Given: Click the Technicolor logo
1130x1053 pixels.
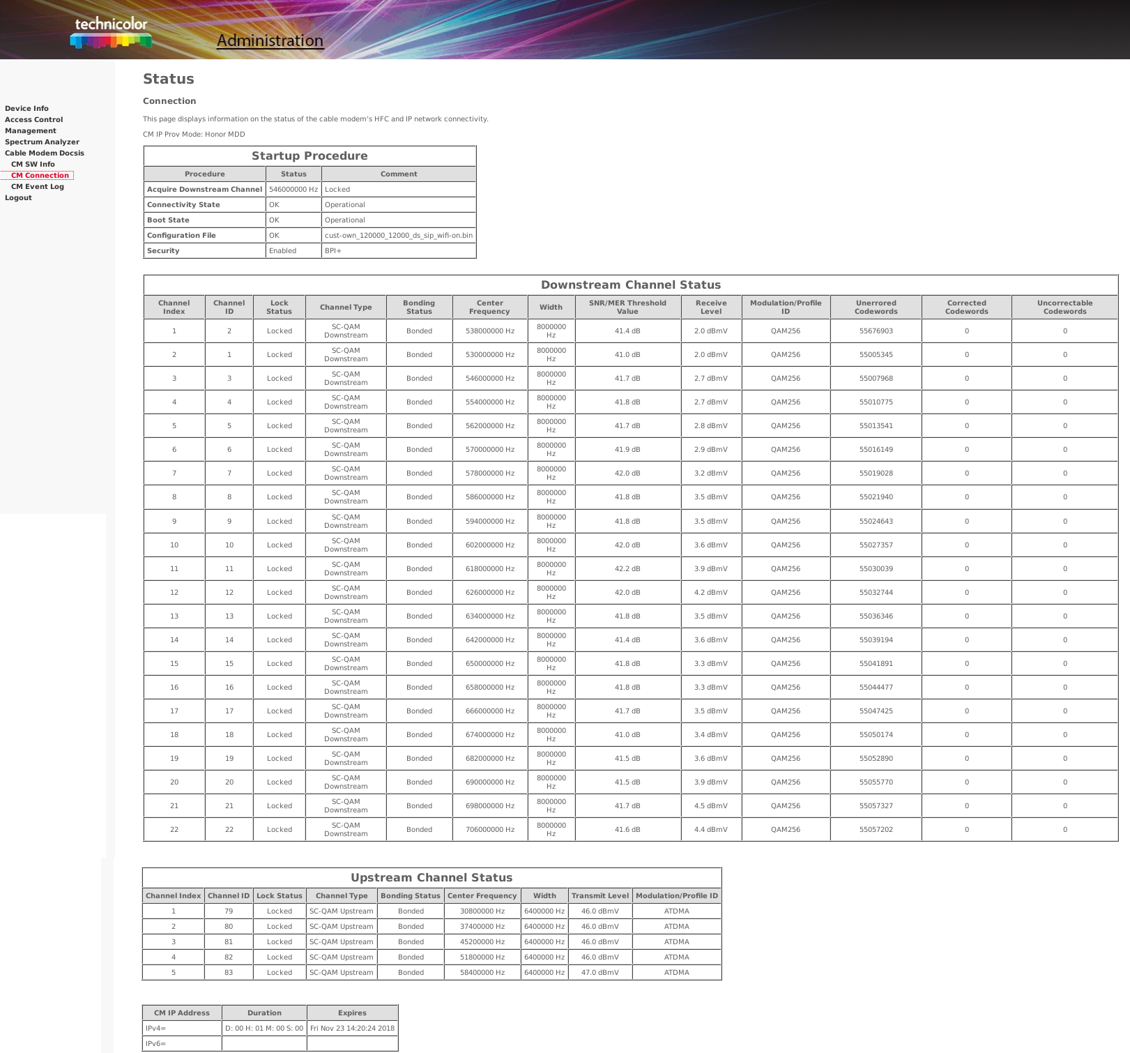Looking at the screenshot, I should point(111,32).
